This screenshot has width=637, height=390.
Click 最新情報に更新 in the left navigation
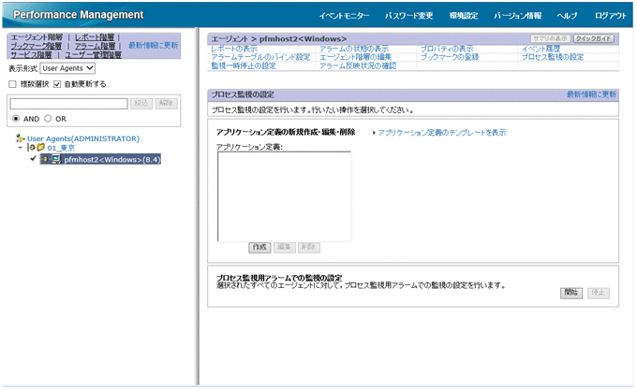pos(153,46)
